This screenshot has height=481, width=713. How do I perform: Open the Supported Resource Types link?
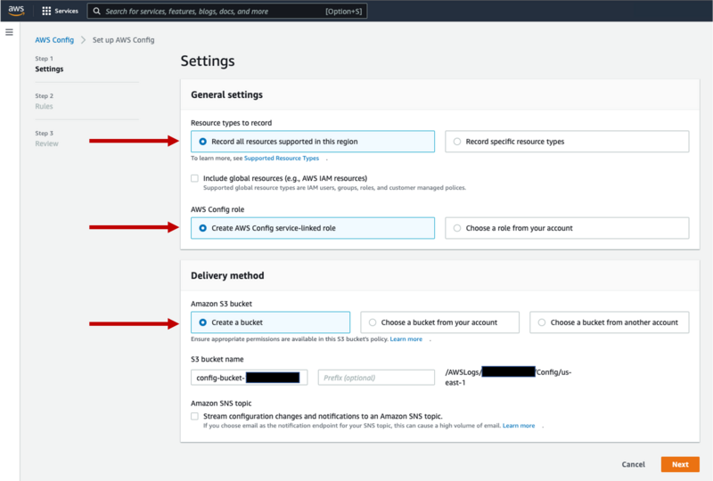tap(282, 159)
